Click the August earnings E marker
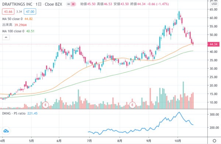Viewport: 221px width, 144px height. (132, 105)
